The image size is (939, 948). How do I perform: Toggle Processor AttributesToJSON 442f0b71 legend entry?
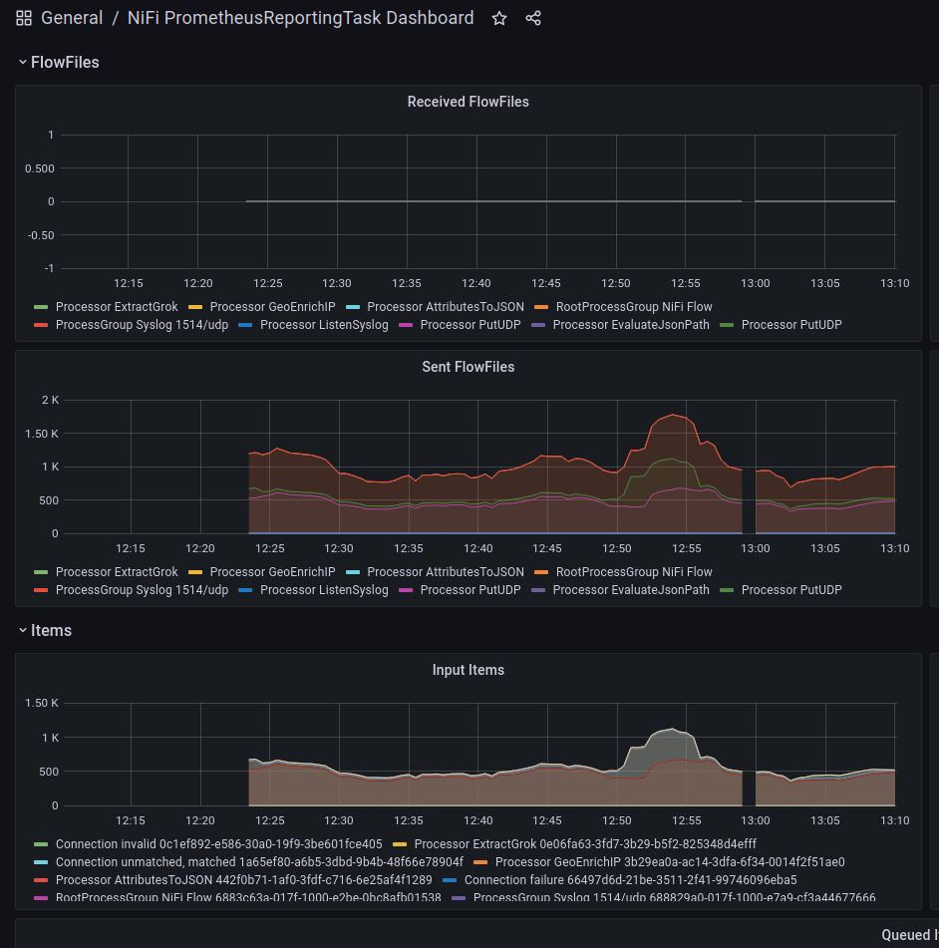(243, 880)
